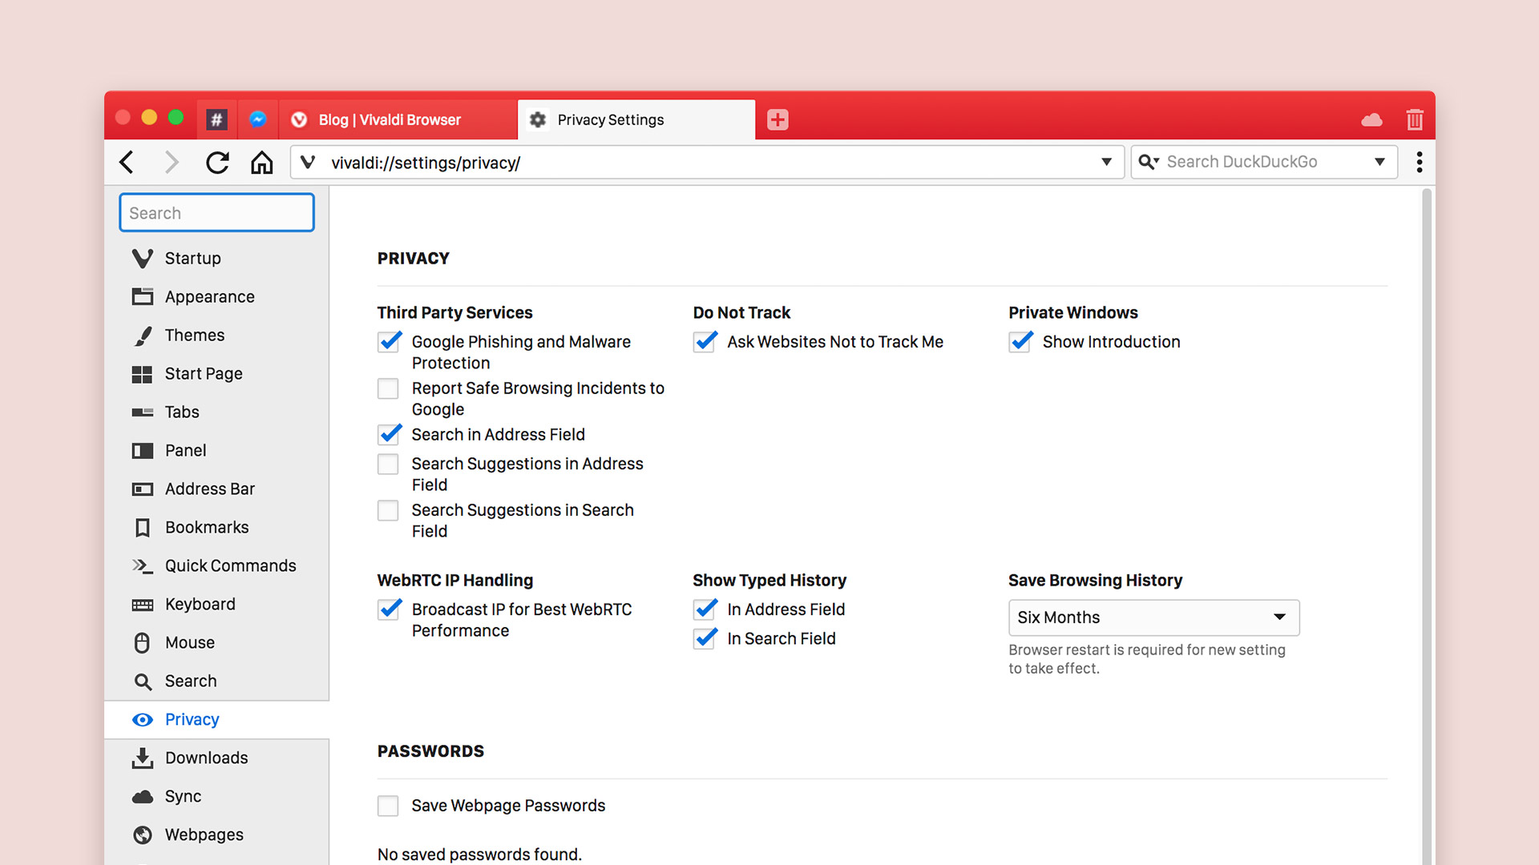Open the vertical three-dot menu

point(1420,162)
